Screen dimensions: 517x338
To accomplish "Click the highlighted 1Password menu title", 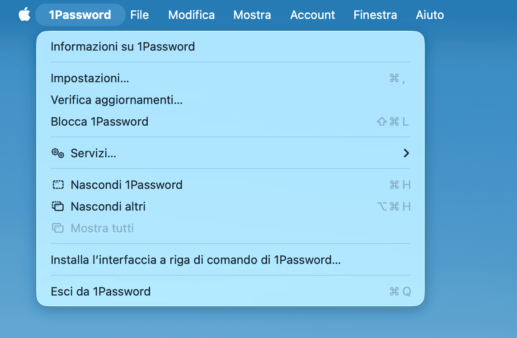I will (x=80, y=14).
